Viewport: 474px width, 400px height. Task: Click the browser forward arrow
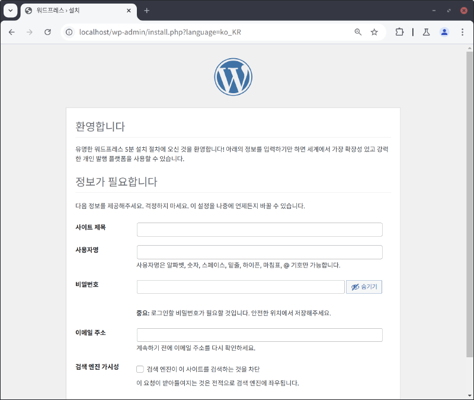pos(29,32)
